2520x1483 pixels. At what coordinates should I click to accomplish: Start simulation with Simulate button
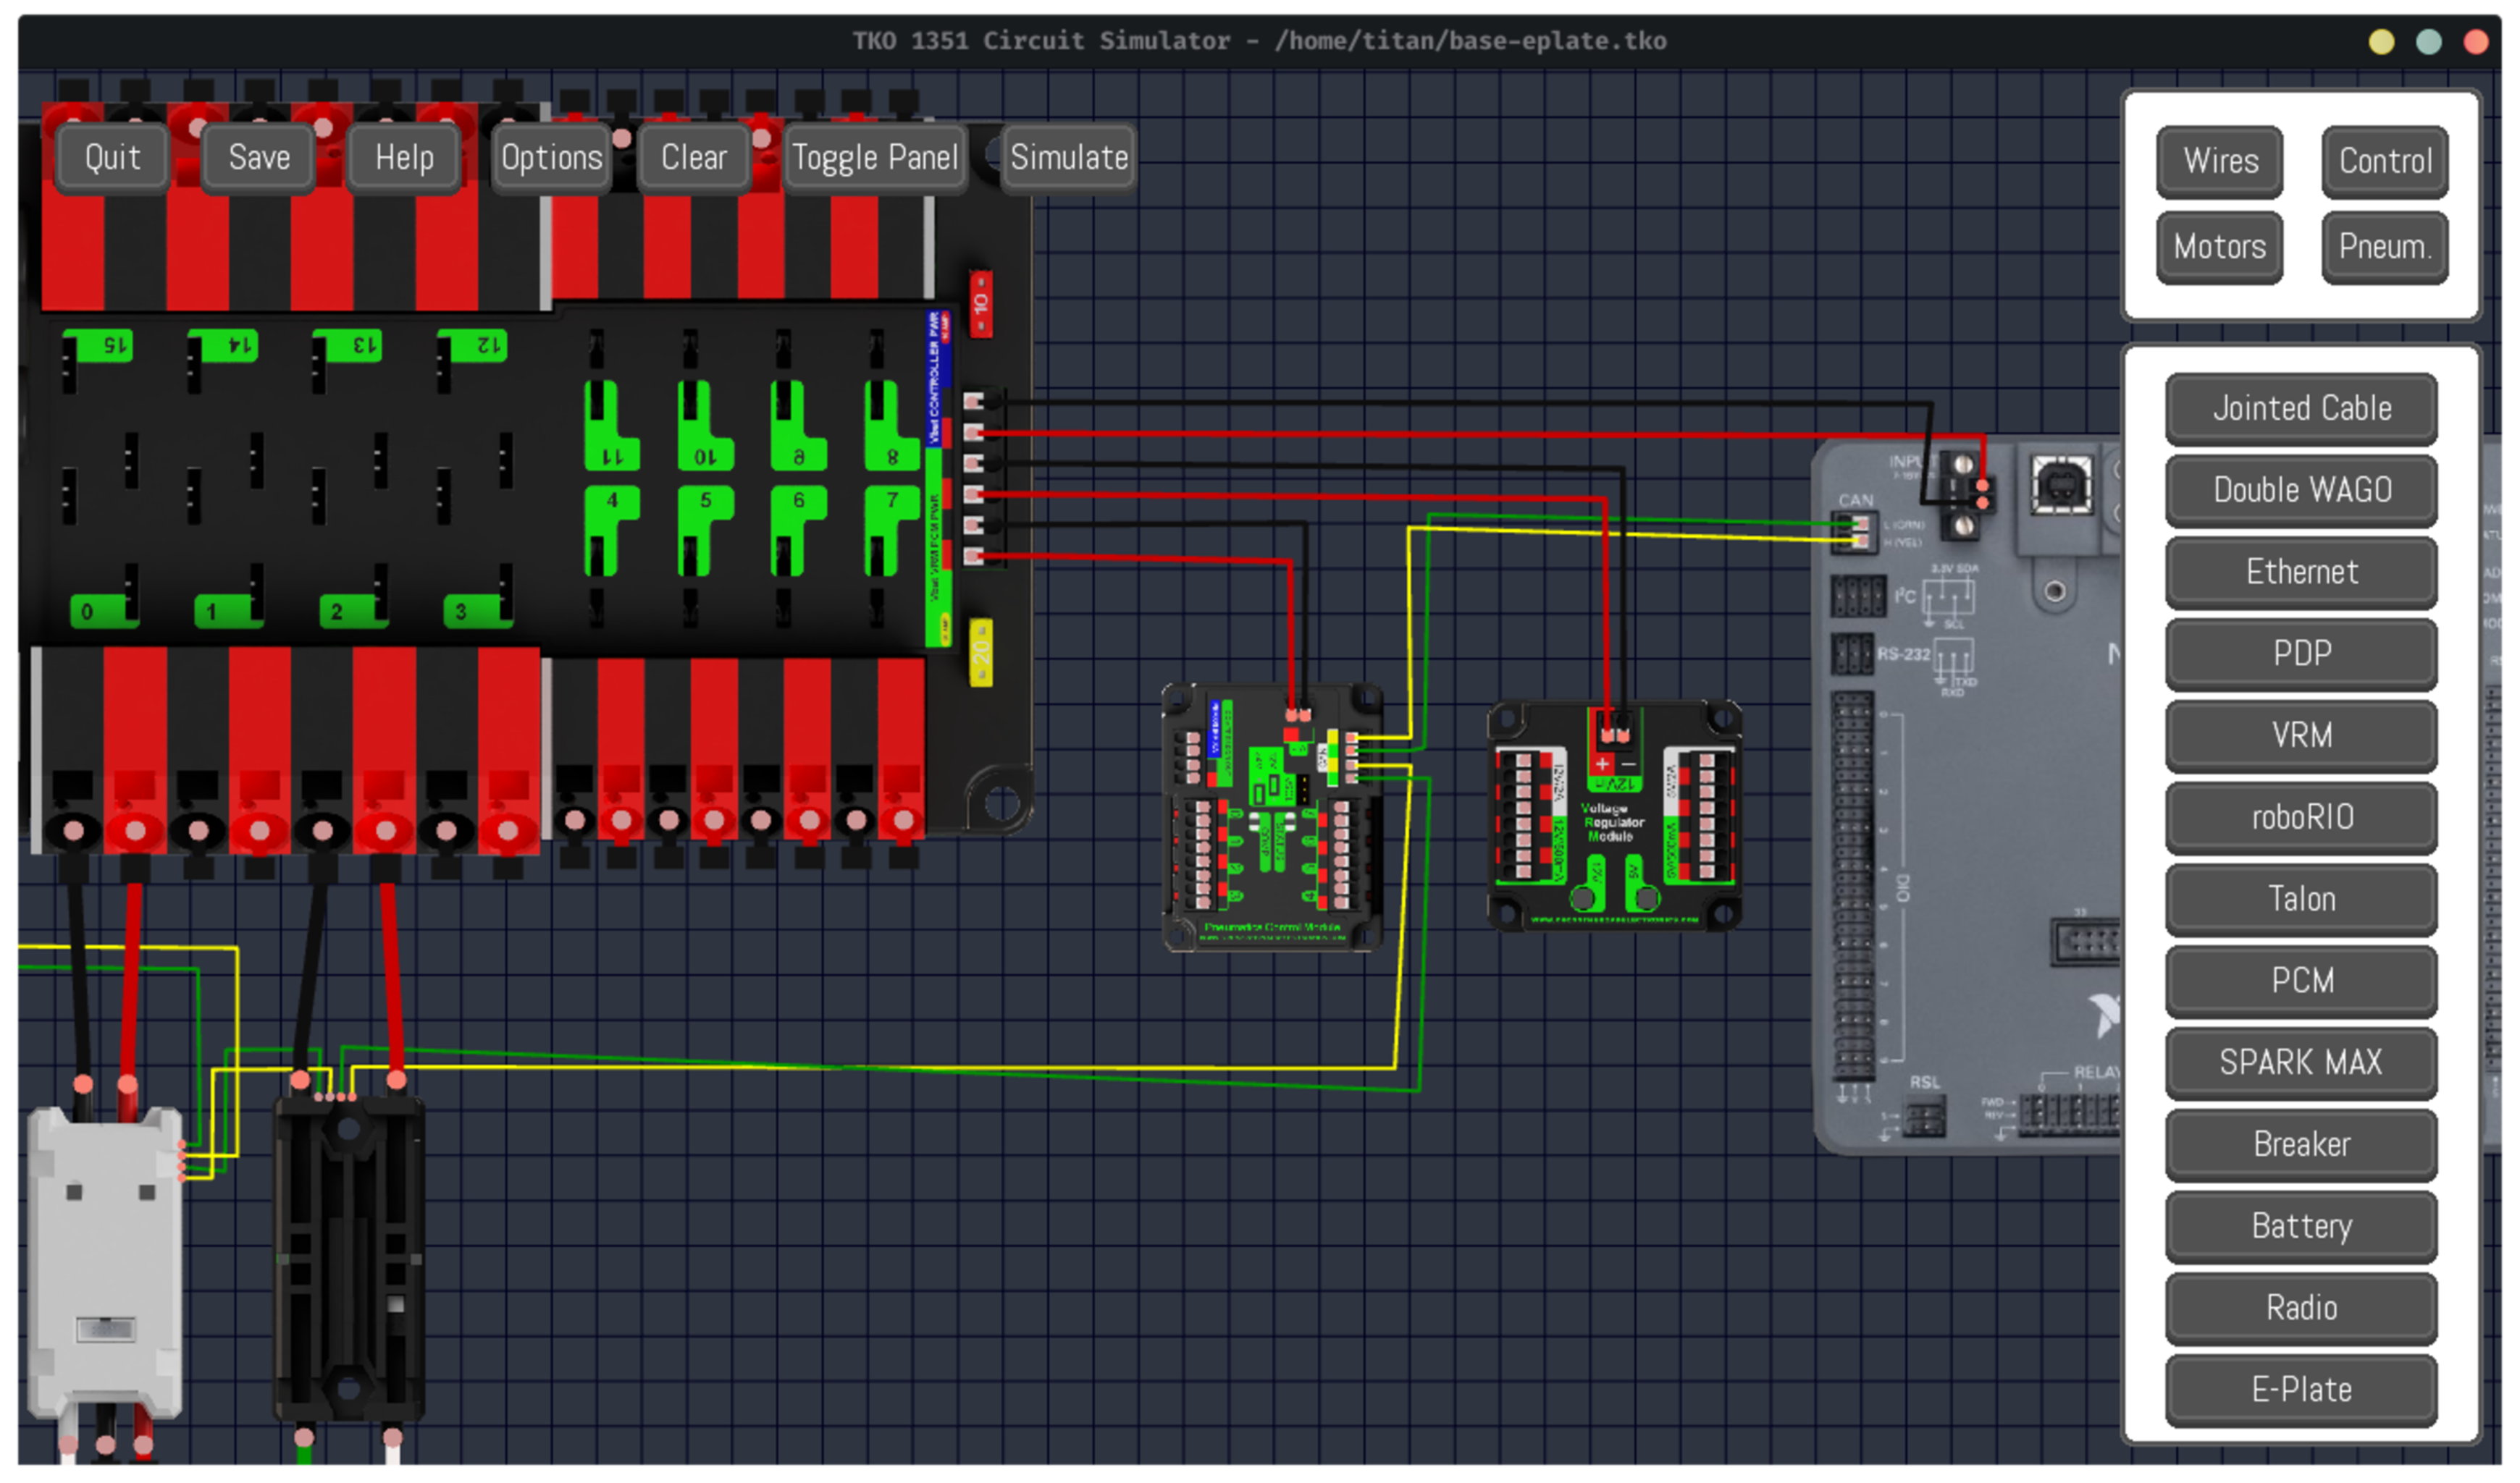1069,158
